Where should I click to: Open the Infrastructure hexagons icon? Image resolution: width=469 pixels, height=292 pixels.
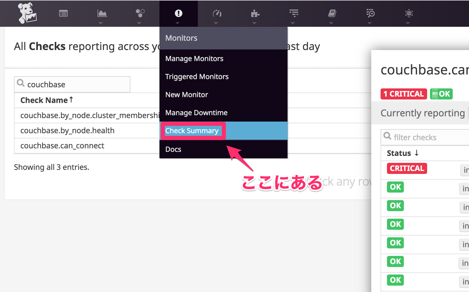pos(140,13)
